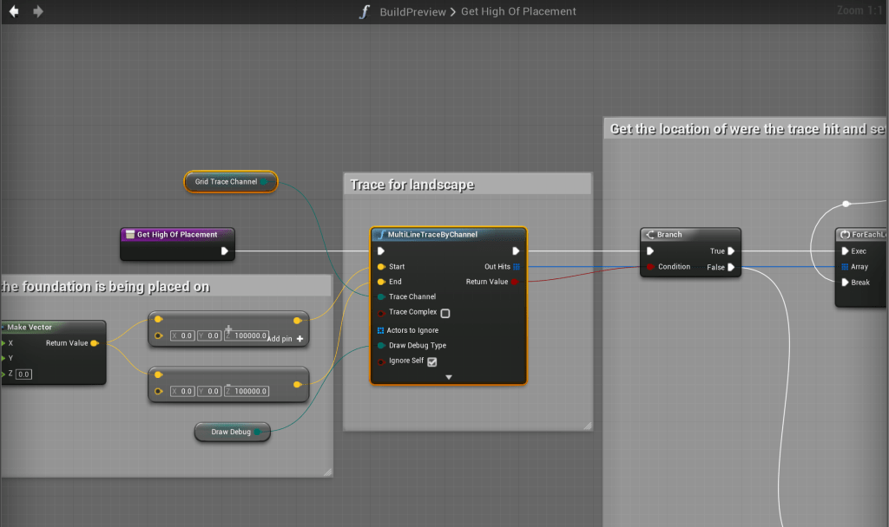
Task: Expand MultiLineTraceByChannel advanced pins arrow
Action: (x=449, y=377)
